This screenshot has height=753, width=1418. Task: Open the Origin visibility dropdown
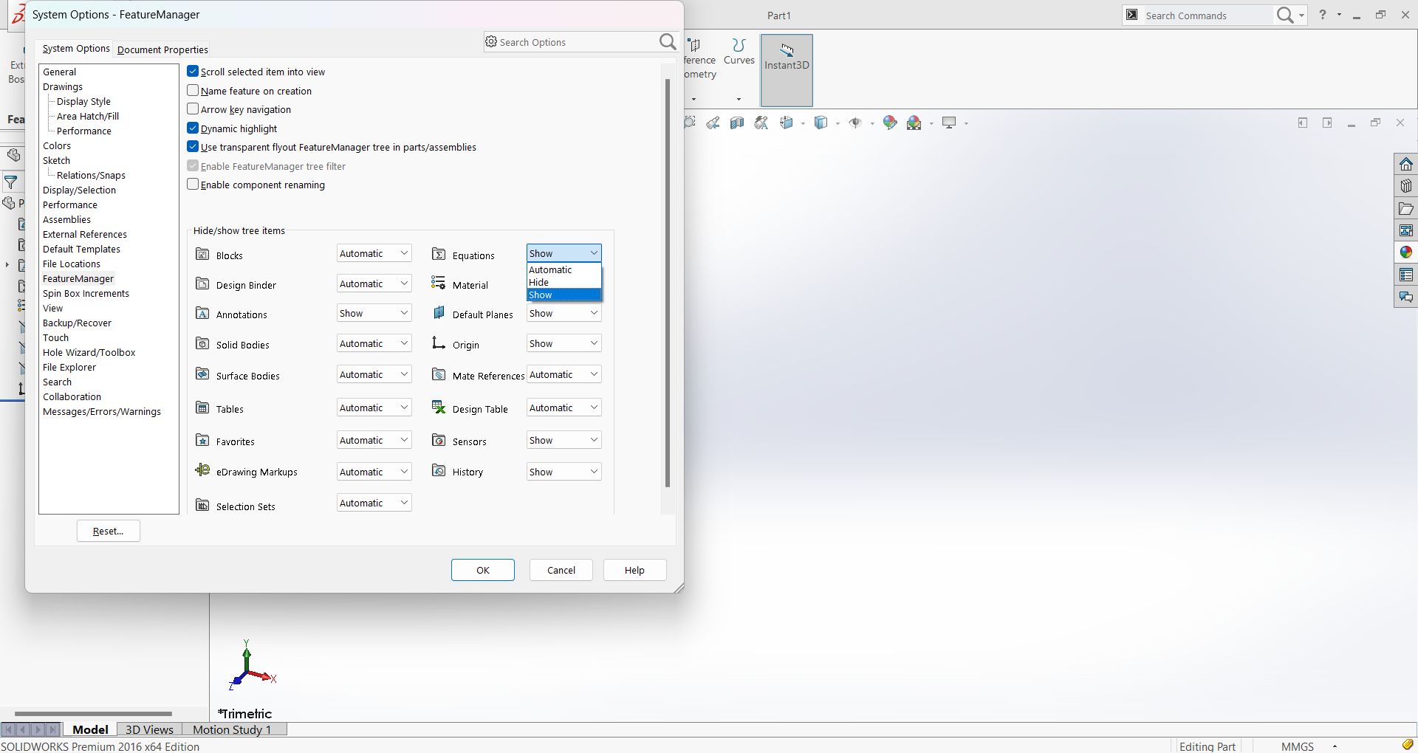click(564, 343)
